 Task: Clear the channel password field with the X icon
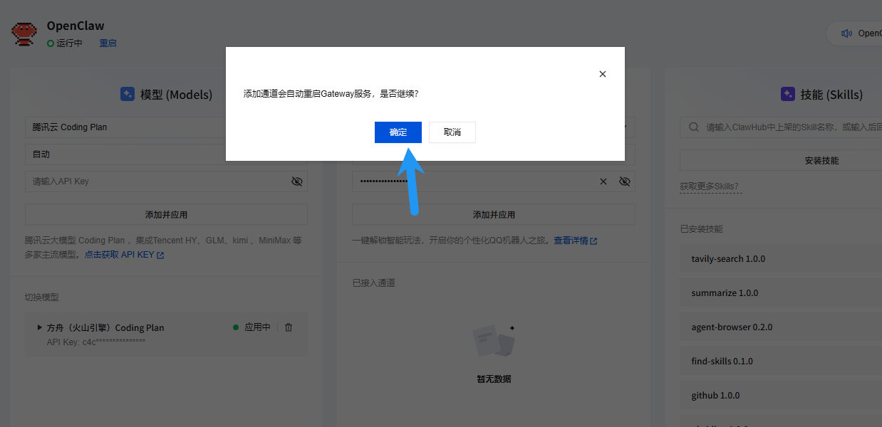[x=603, y=181]
